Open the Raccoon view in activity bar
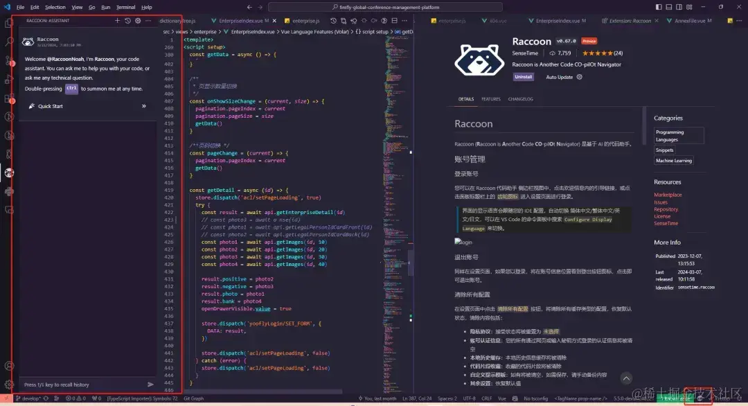The image size is (748, 406). tap(8, 173)
